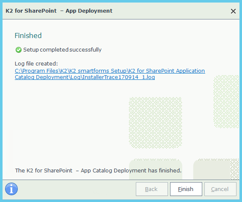This screenshot has width=242, height=202.
Task: Click the green dotted rectangle at right edge
Action: coord(226,101)
